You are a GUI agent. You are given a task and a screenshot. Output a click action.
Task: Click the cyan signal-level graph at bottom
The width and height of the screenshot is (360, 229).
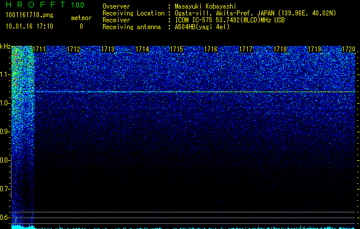[183, 227]
